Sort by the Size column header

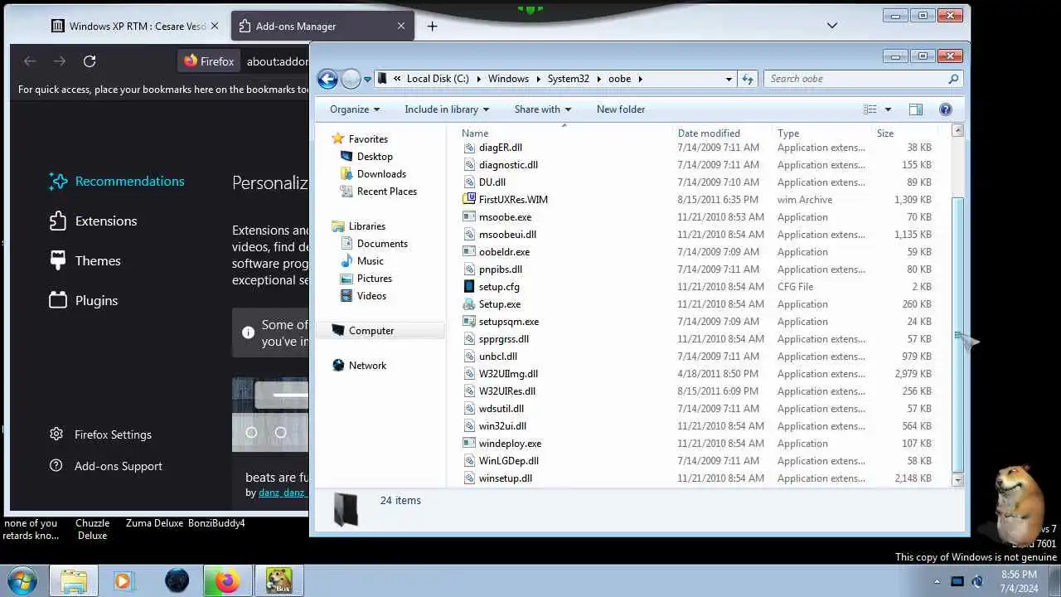(885, 133)
